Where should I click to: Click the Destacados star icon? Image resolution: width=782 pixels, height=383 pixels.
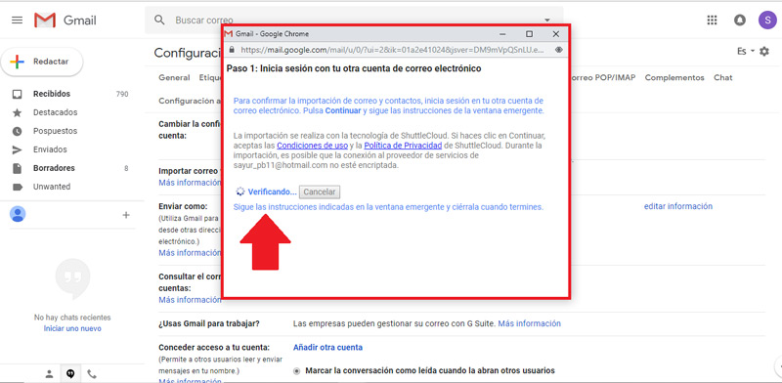18,112
